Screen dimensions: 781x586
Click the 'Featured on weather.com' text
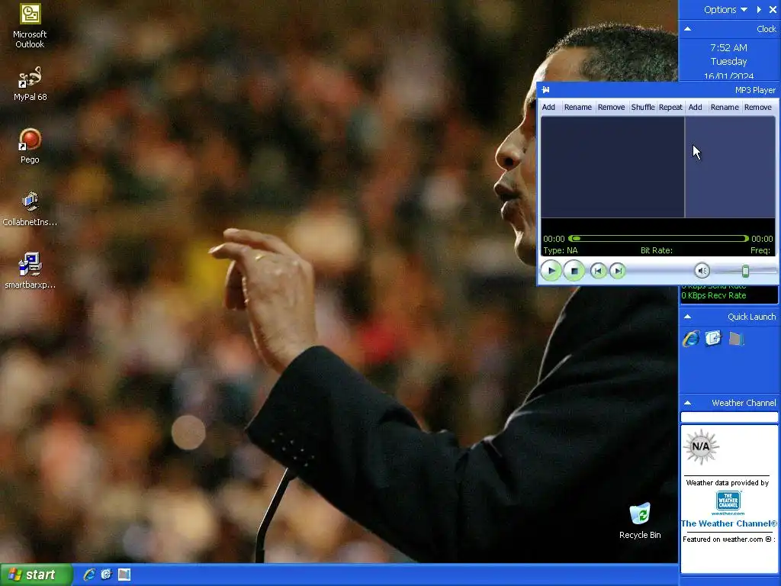(x=727, y=539)
